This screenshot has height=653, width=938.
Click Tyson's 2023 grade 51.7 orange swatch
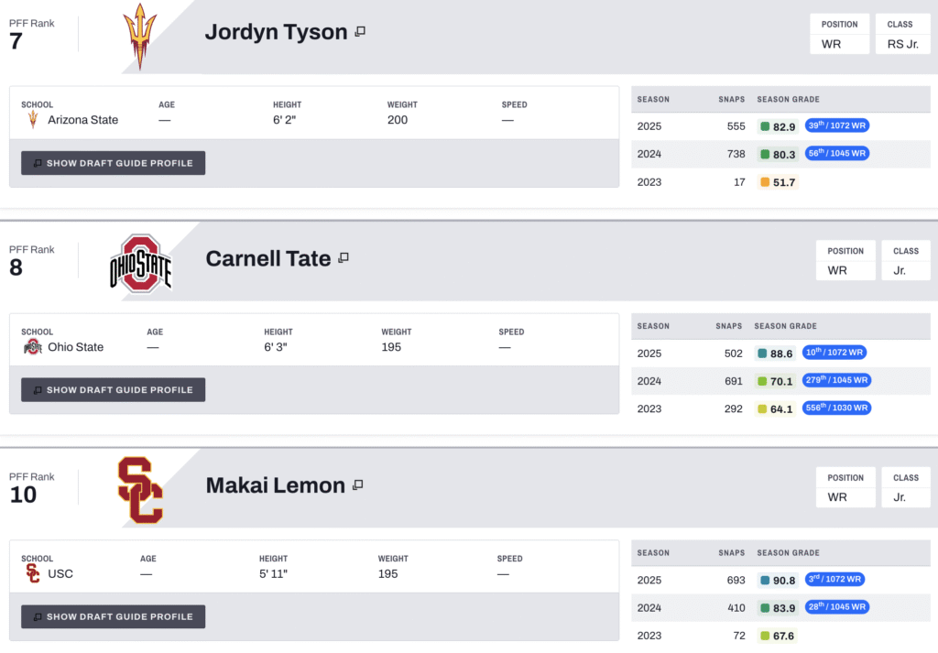[x=765, y=183]
